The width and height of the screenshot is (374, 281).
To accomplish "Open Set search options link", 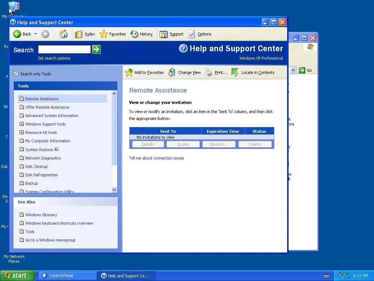I will click(54, 58).
